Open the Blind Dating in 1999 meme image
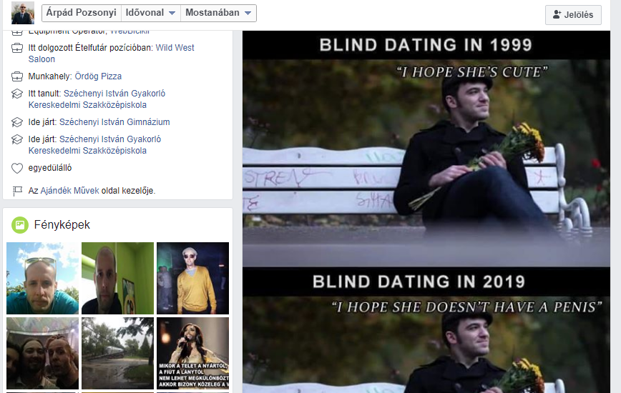 click(x=426, y=212)
